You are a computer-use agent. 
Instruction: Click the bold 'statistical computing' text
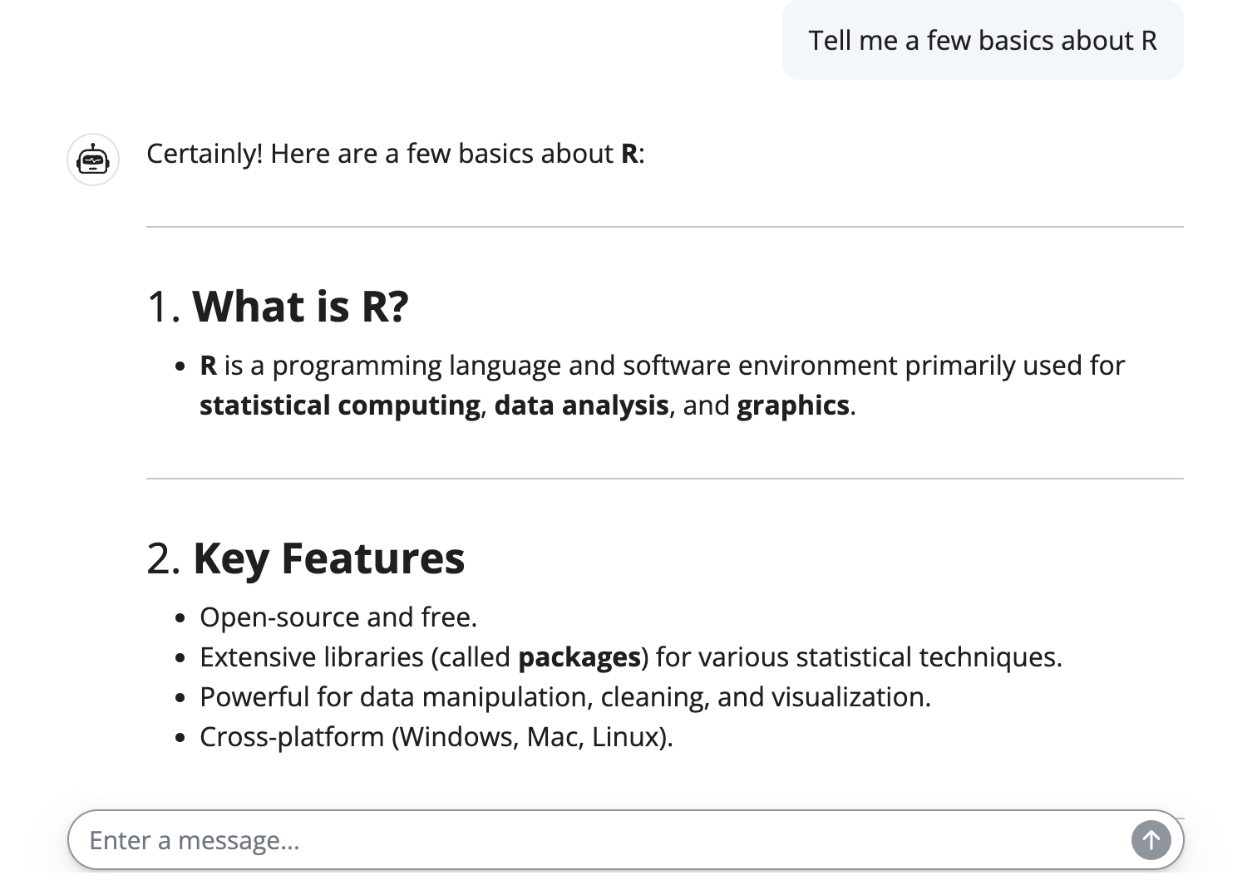click(x=339, y=406)
